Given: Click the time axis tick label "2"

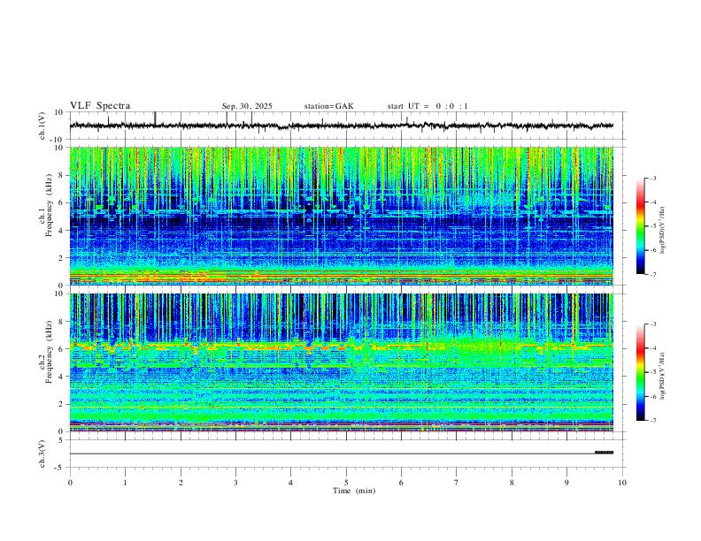Looking at the screenshot, I should tap(181, 483).
